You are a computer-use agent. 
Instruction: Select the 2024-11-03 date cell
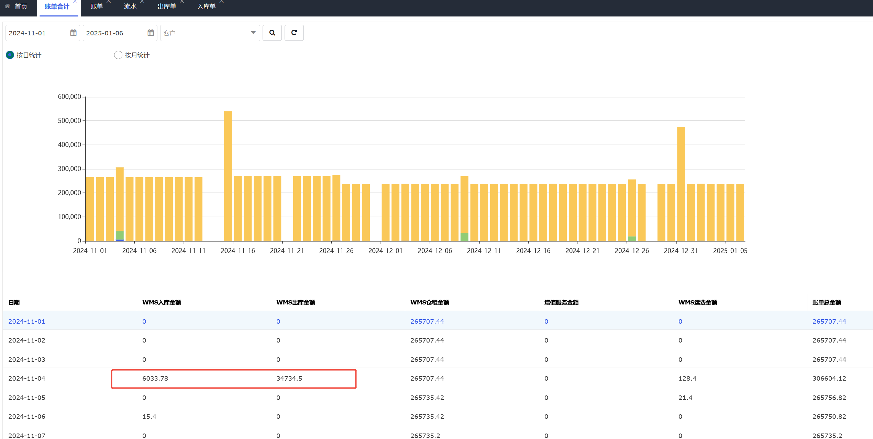(x=27, y=359)
